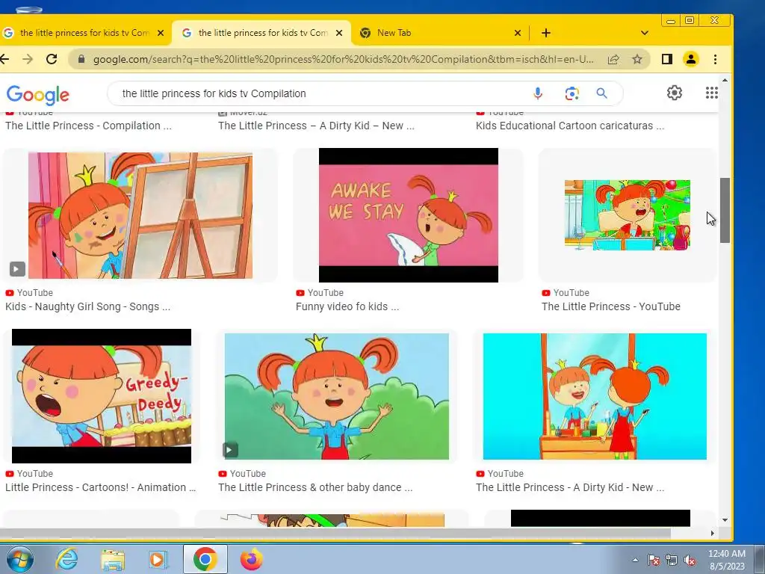Open the muted volume tray icon
765x574 pixels.
[x=690, y=560]
